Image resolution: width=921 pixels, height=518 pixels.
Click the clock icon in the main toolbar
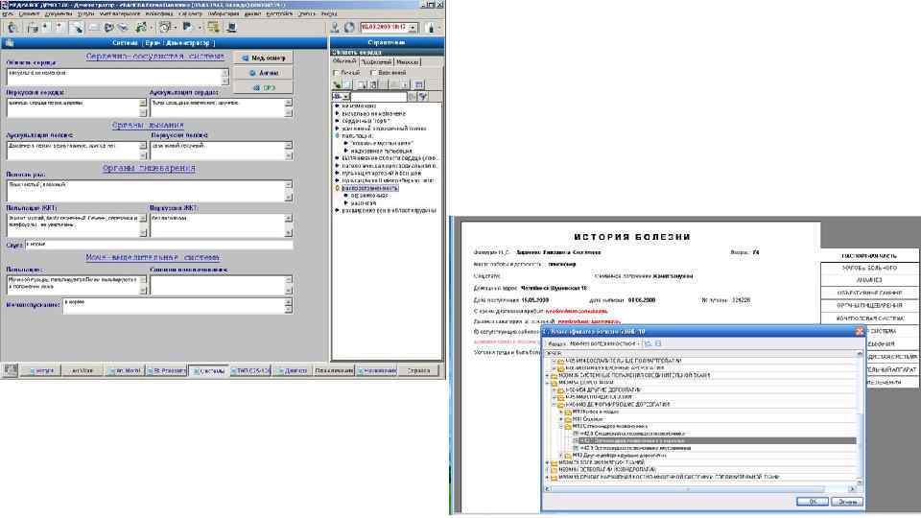point(164,27)
